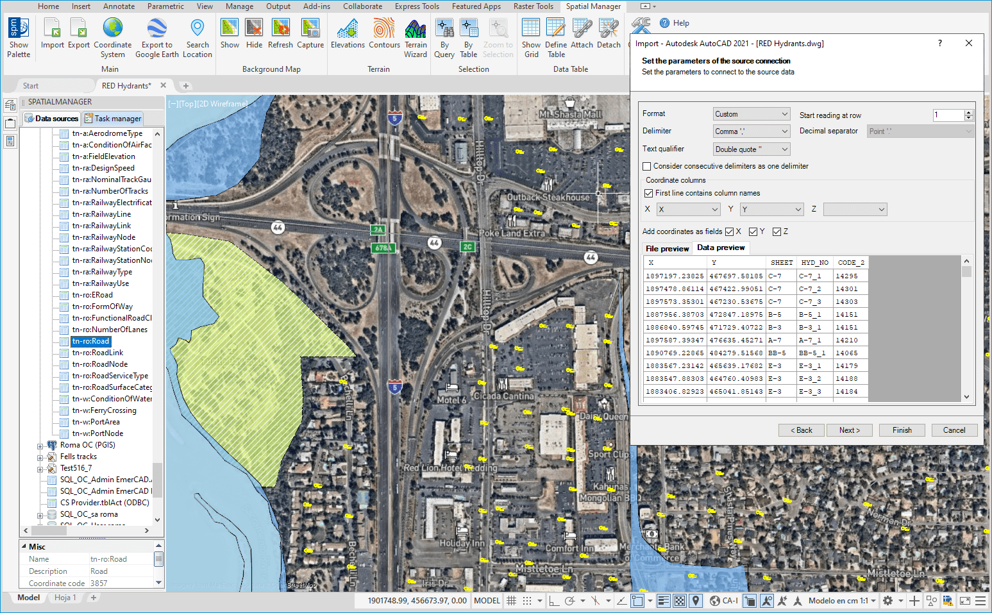Open the Contours terrain tool
This screenshot has height=613, width=992.
(384, 33)
